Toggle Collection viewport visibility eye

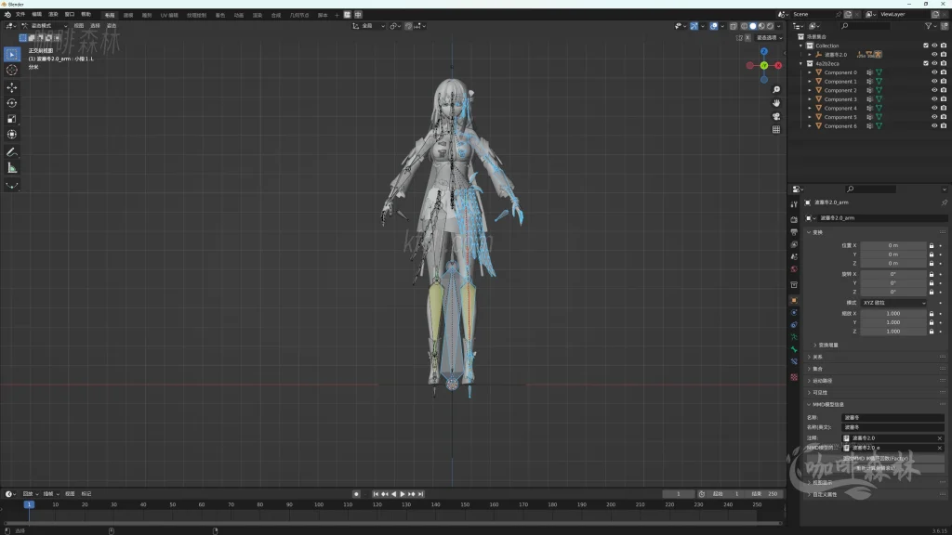[934, 46]
